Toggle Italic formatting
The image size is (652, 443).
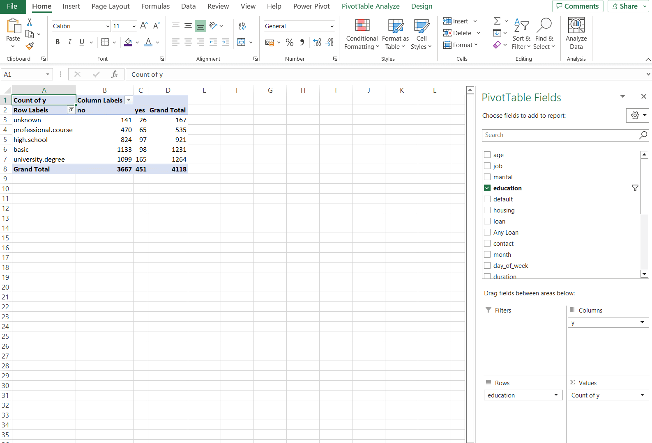click(70, 42)
